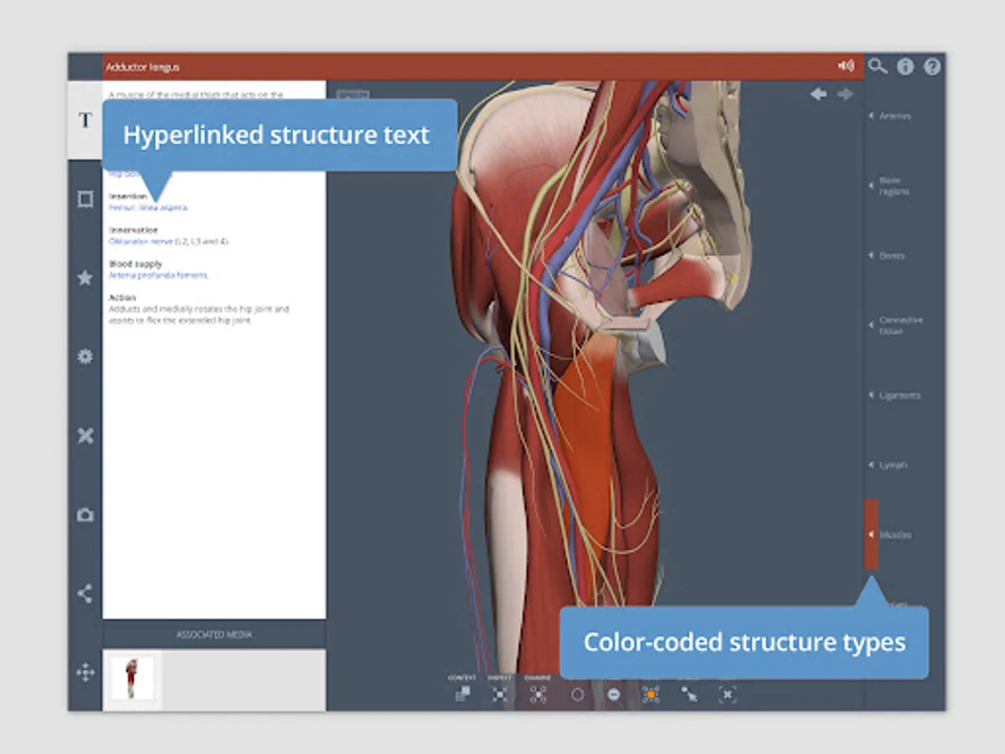The width and height of the screenshot is (1005, 754).
Task: Open the question mark help icon
Action: pos(931,67)
